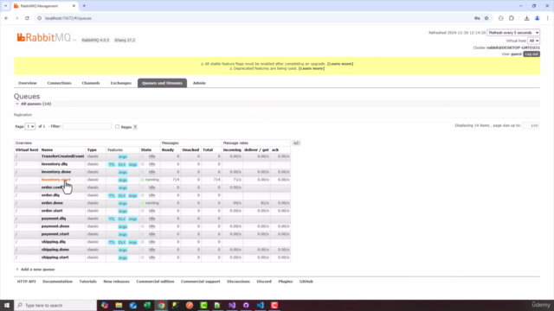Open Learn more link for deprecated features

pos(312,68)
